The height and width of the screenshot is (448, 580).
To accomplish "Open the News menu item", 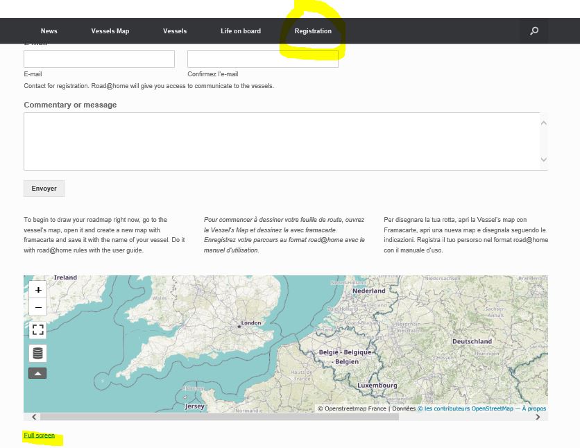I will click(49, 31).
